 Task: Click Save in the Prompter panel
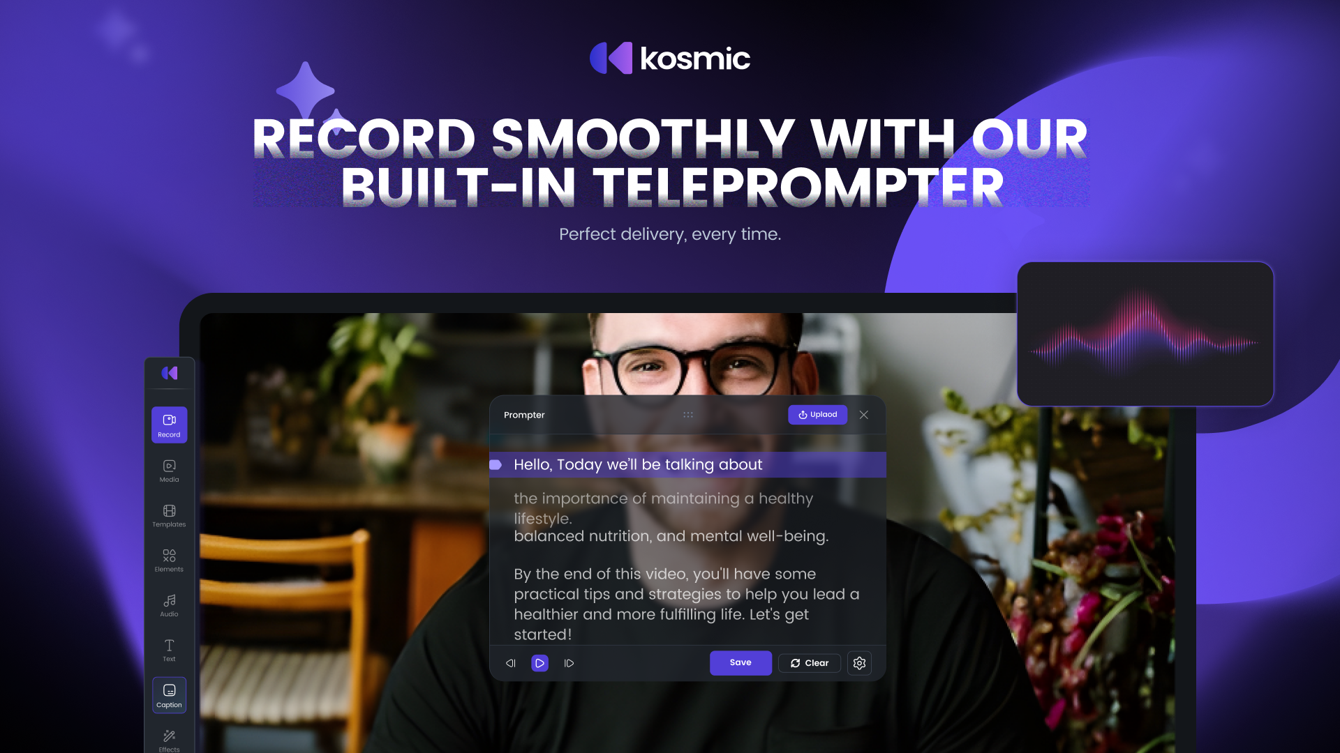(x=741, y=662)
